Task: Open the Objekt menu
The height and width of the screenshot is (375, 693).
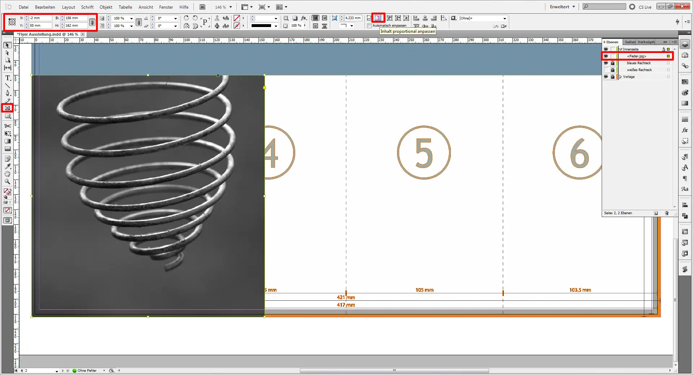Action: pyautogui.click(x=106, y=7)
